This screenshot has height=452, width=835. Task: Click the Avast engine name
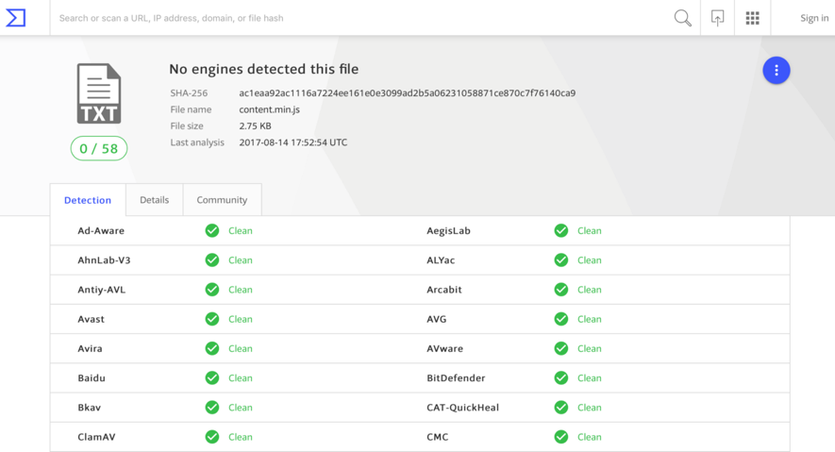tap(91, 319)
